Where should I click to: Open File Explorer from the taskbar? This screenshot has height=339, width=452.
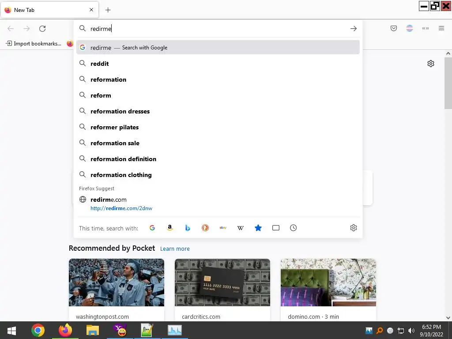[93, 330]
